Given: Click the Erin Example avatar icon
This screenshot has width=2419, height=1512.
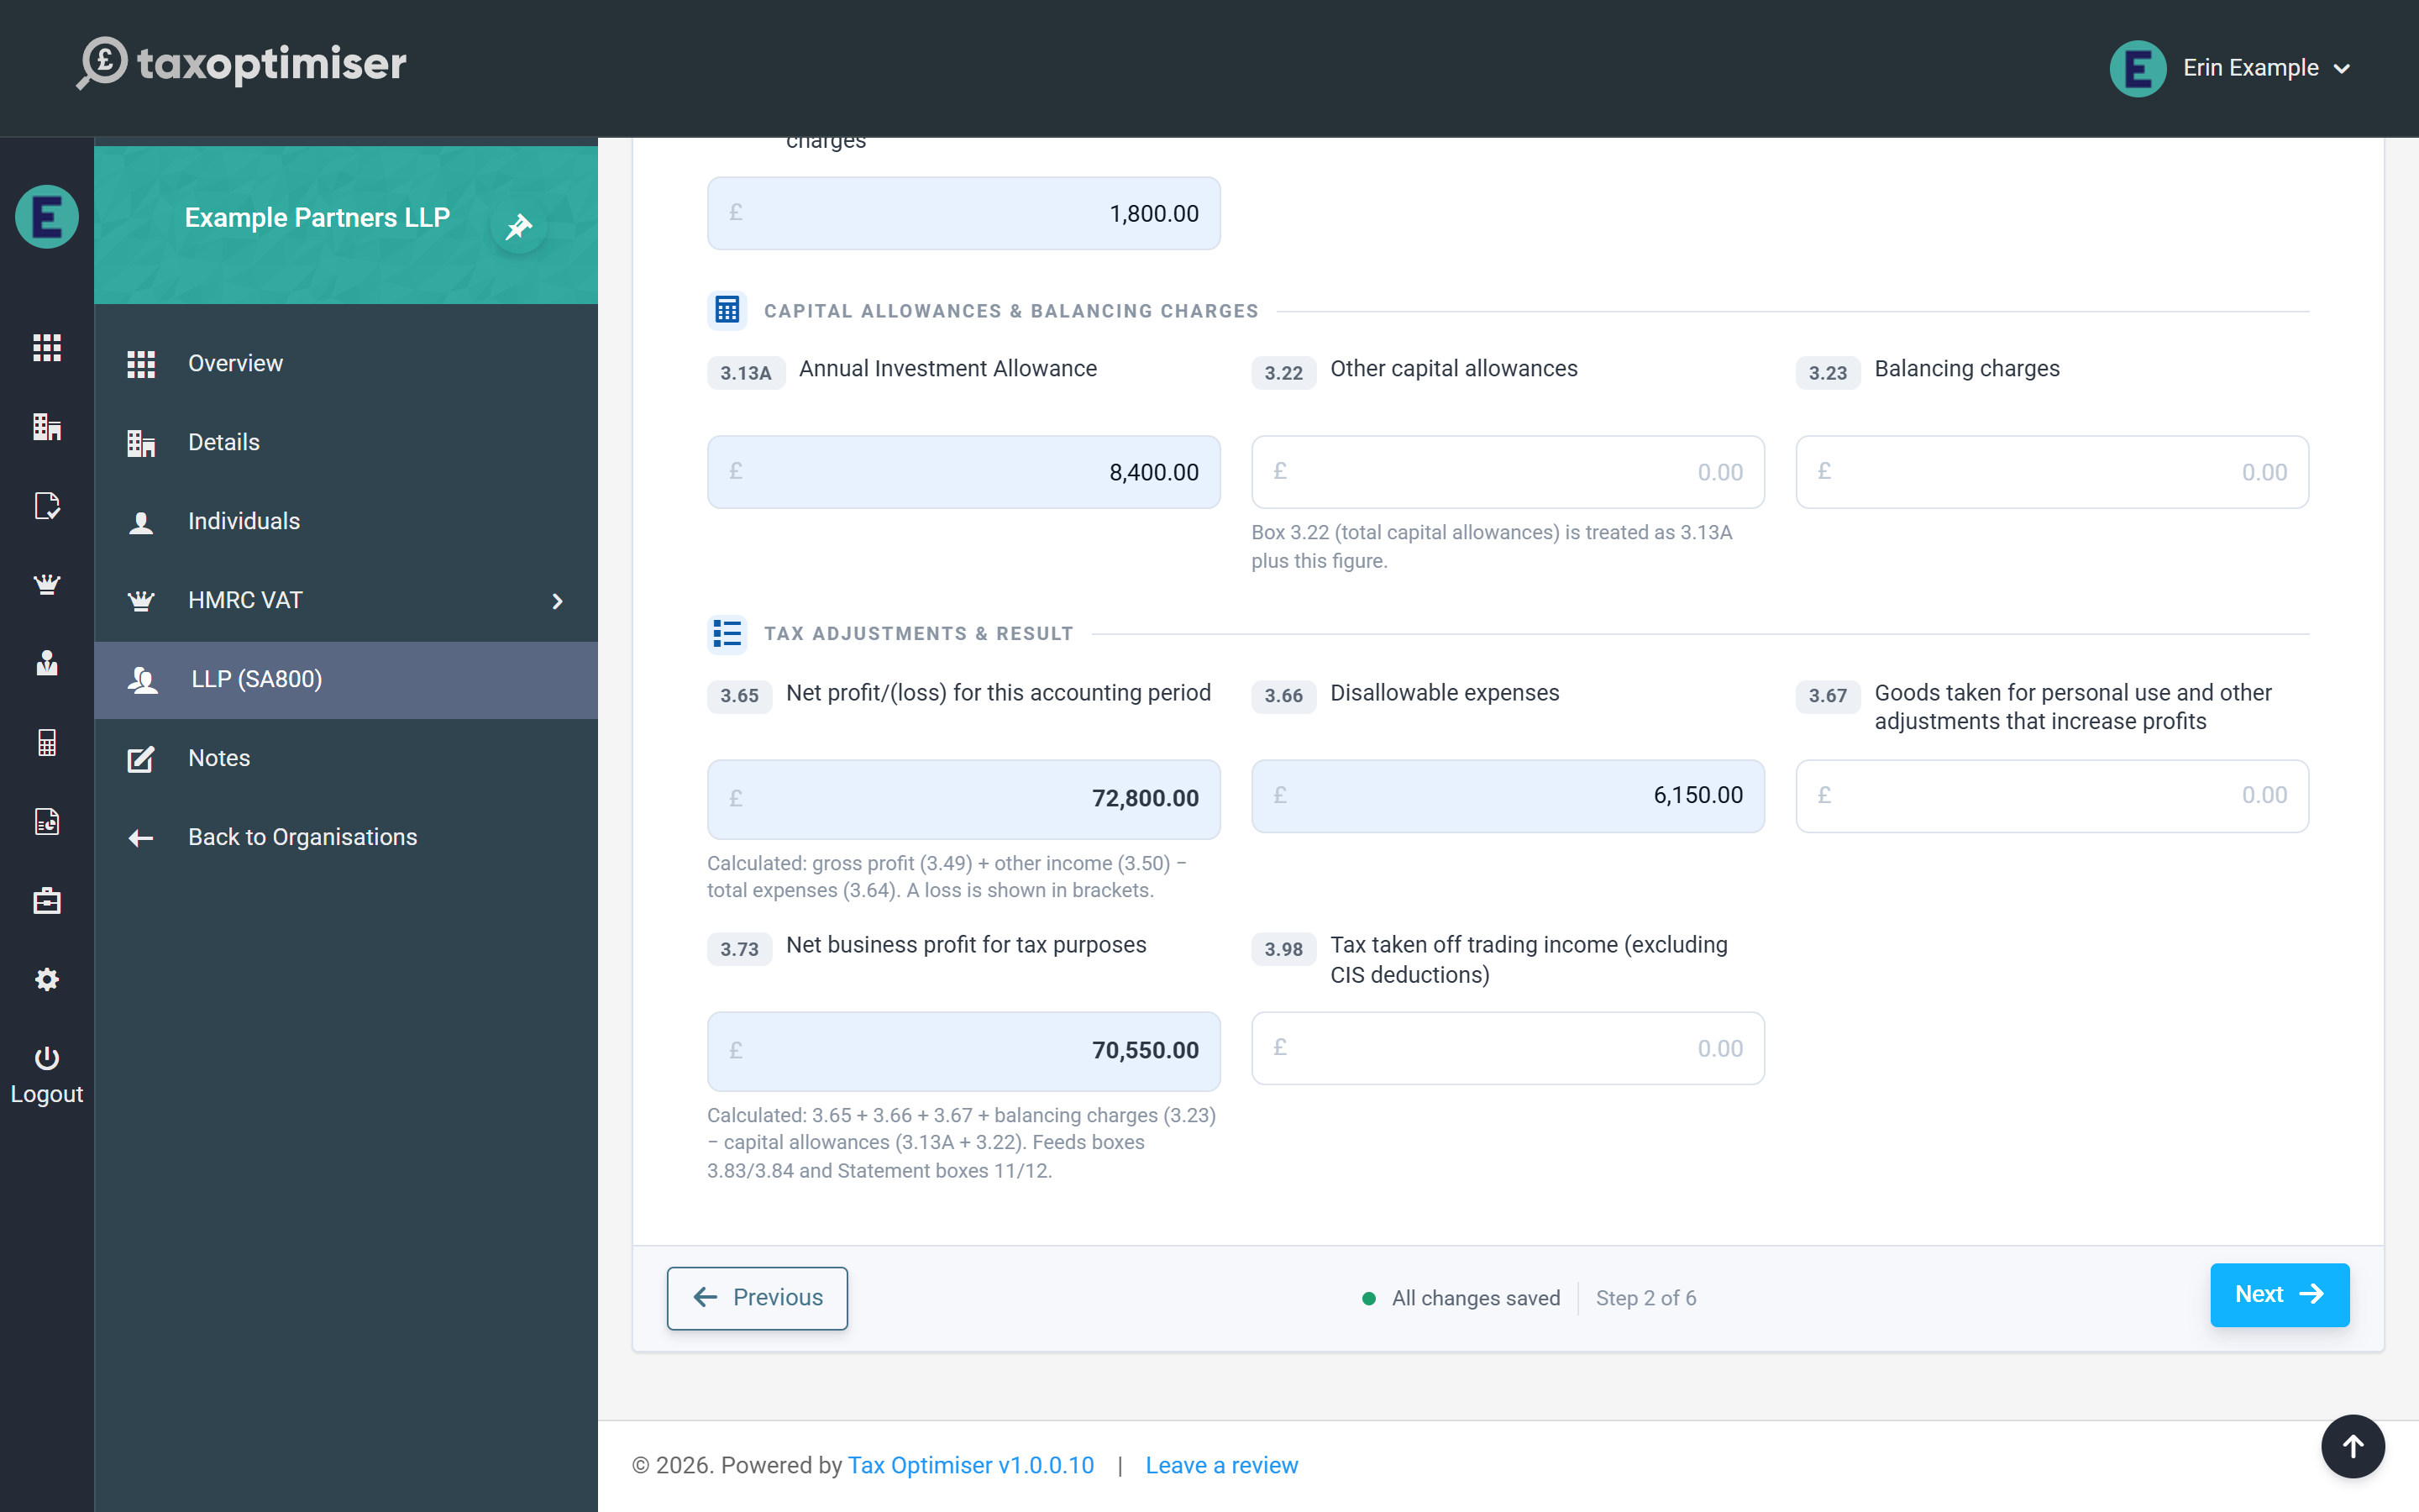Looking at the screenshot, I should tap(2137, 68).
